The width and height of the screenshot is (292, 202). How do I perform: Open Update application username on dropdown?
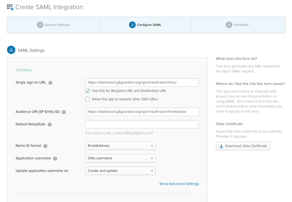coord(120,171)
